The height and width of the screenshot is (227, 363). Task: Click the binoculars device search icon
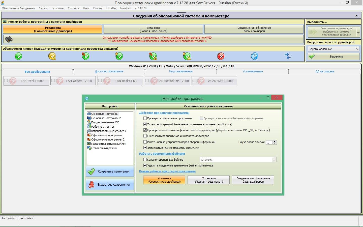pos(9,39)
